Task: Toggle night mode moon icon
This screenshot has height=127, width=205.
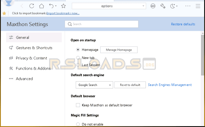Action: [172, 6]
